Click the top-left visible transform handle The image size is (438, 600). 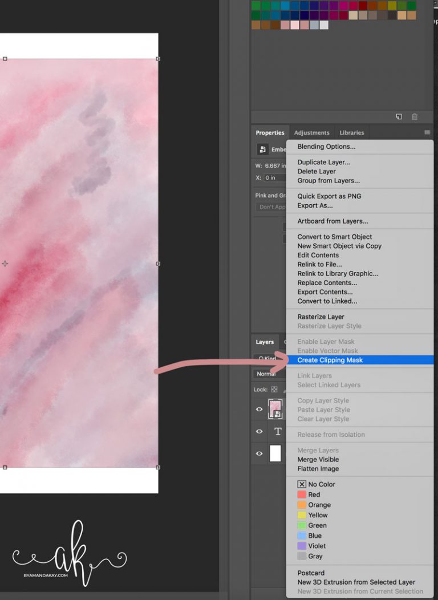pyautogui.click(x=5, y=59)
